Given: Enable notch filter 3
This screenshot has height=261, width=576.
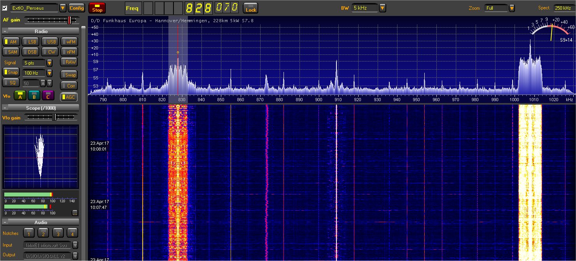Looking at the screenshot, I should pos(58,233).
